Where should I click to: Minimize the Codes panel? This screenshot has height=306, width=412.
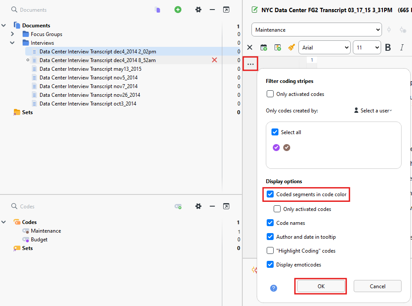click(x=212, y=206)
